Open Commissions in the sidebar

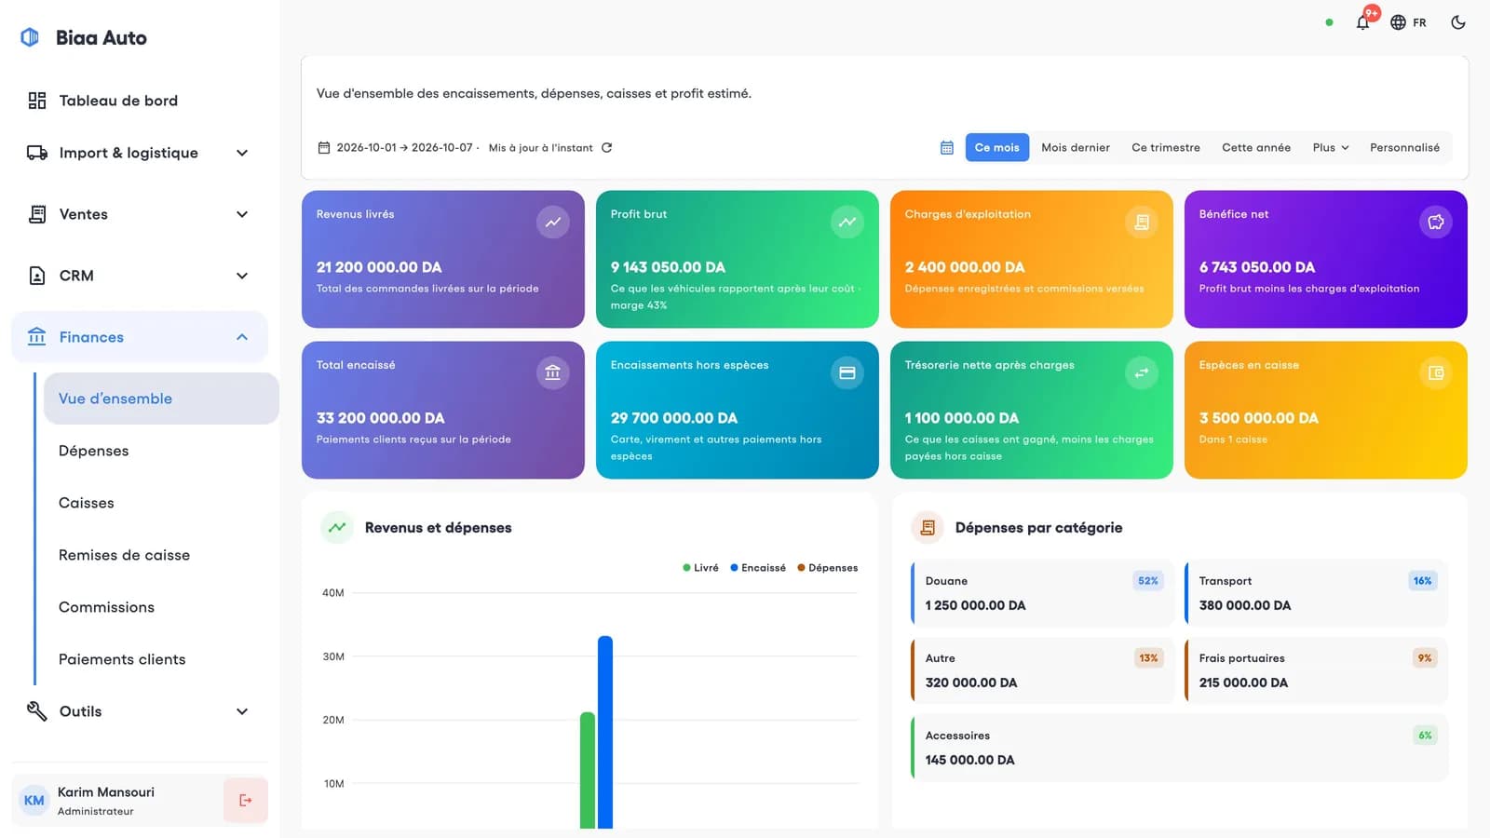click(x=161, y=607)
